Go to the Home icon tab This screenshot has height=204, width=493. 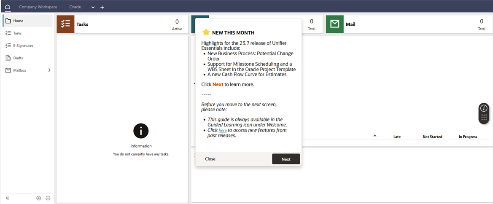tap(8, 7)
